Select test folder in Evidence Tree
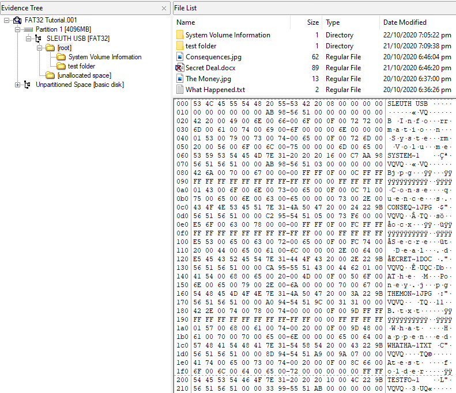The height and width of the screenshot is (393, 456). click(x=81, y=66)
